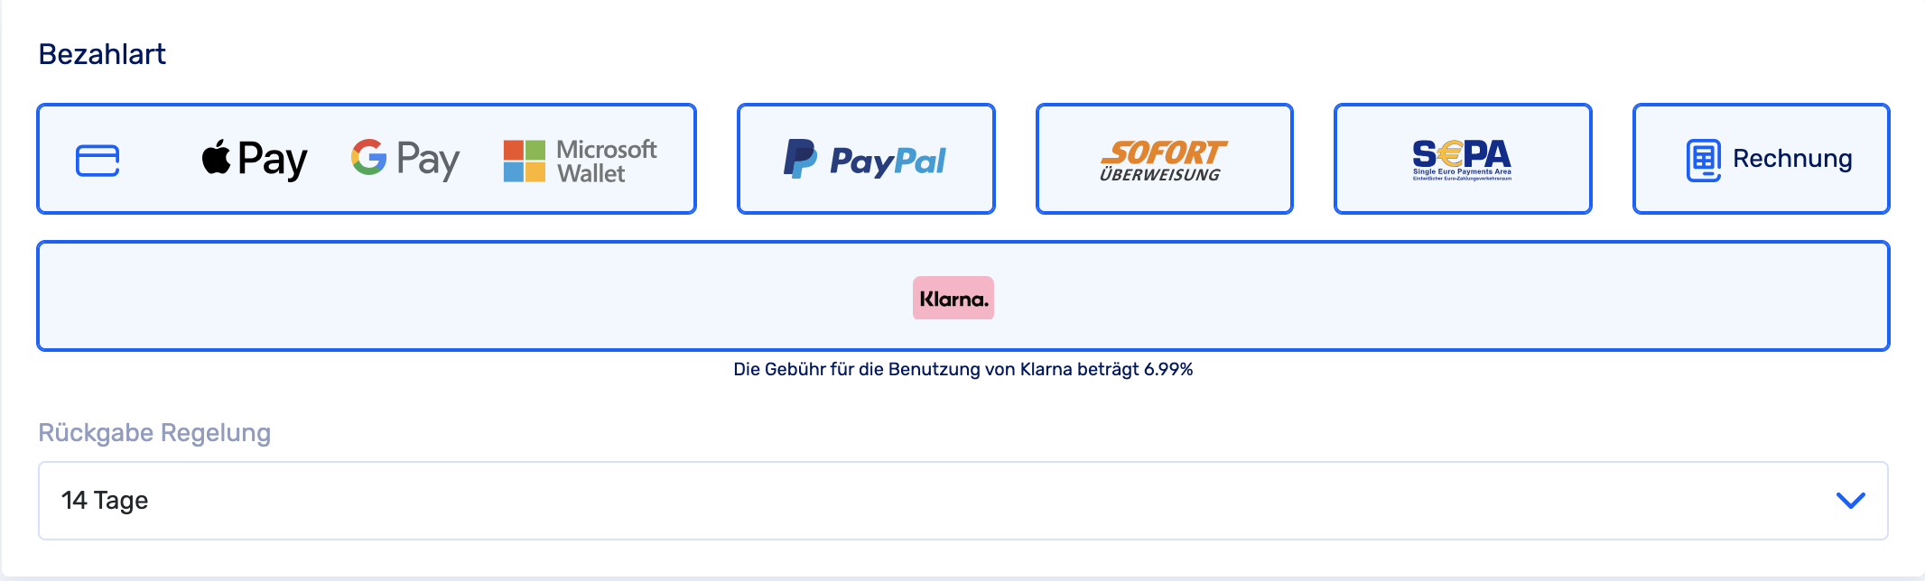1925x581 pixels.
Task: Click the "Bezahlart" section heading
Action: 102,54
